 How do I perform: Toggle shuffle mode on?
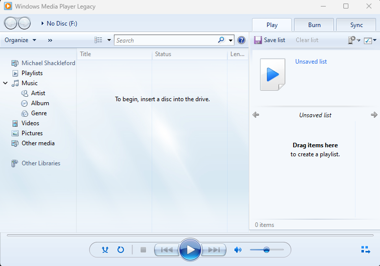(105, 249)
